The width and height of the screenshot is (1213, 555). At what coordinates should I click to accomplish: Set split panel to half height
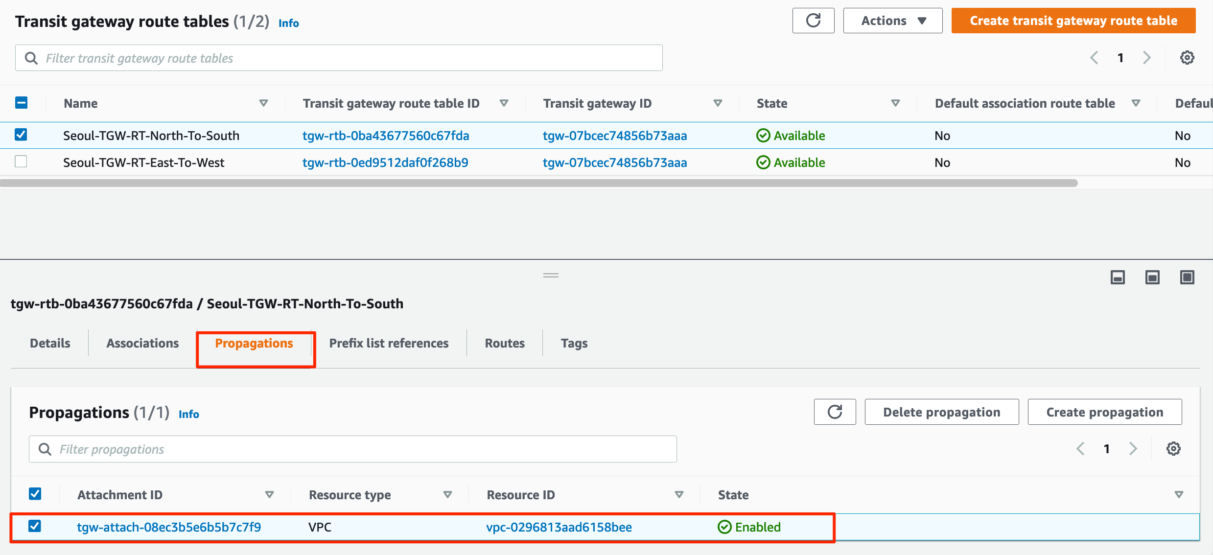click(x=1152, y=277)
